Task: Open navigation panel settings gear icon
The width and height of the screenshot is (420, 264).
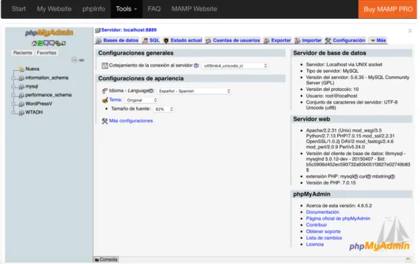Action: [57, 43]
